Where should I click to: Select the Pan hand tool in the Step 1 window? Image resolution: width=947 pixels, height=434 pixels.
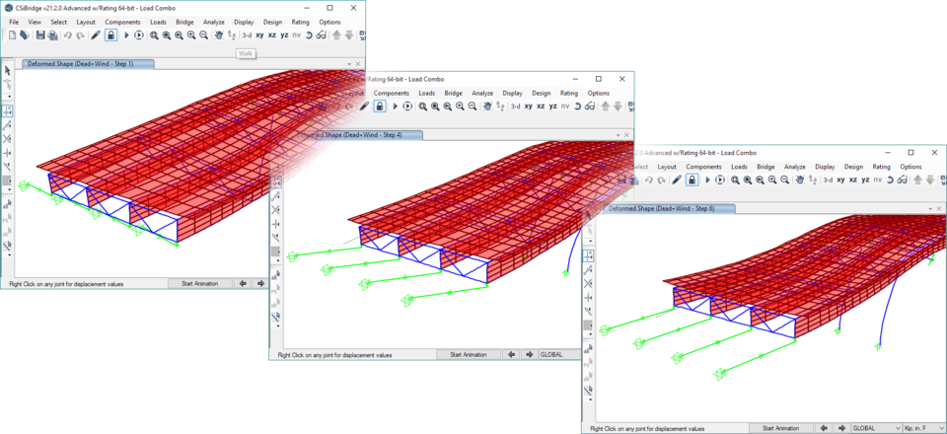coord(219,36)
